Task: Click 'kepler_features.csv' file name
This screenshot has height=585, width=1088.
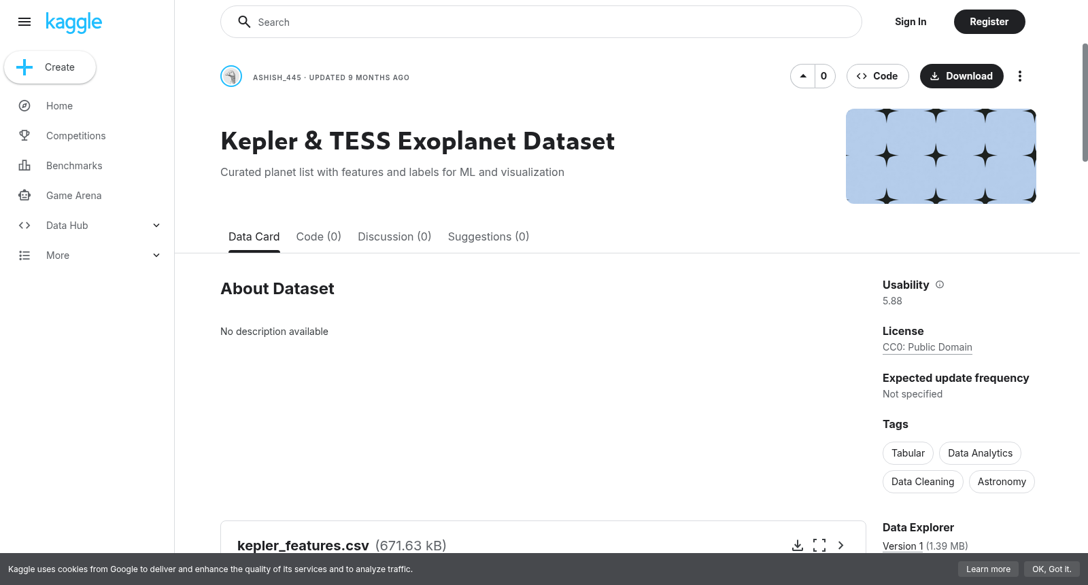Action: coord(303,546)
